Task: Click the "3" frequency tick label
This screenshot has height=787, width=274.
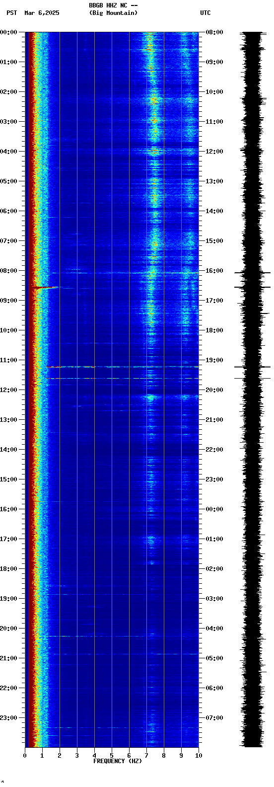Action: (x=77, y=756)
